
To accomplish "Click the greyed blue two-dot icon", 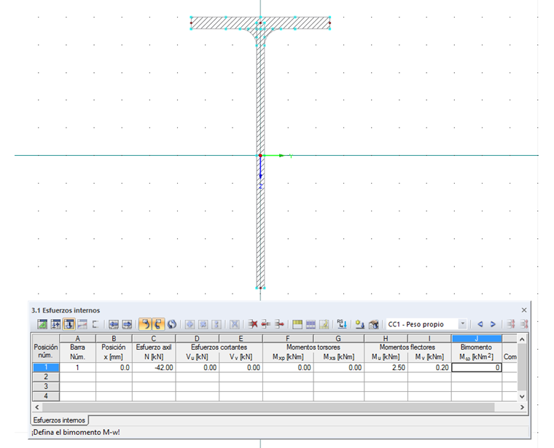I will click(216, 324).
